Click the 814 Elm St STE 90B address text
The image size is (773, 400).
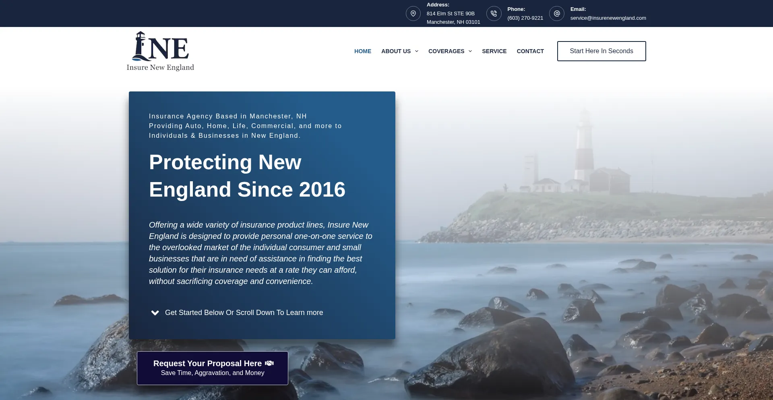pyautogui.click(x=451, y=13)
